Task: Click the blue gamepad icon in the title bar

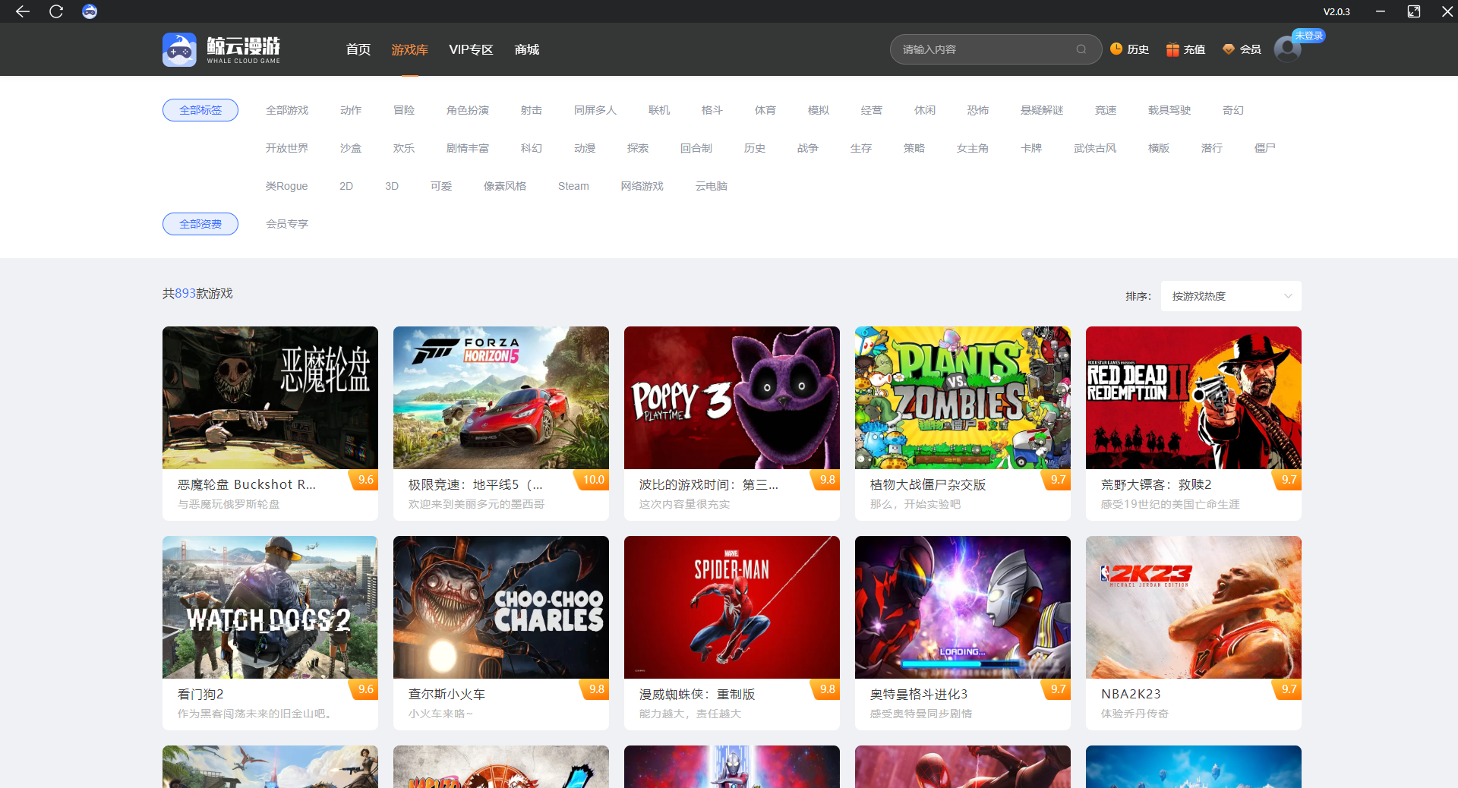Action: pos(90,11)
